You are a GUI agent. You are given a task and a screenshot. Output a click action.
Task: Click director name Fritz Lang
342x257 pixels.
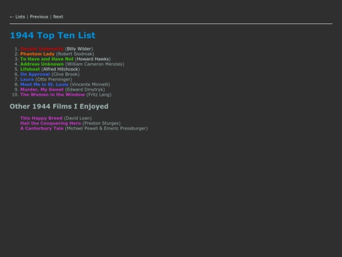(x=99, y=95)
